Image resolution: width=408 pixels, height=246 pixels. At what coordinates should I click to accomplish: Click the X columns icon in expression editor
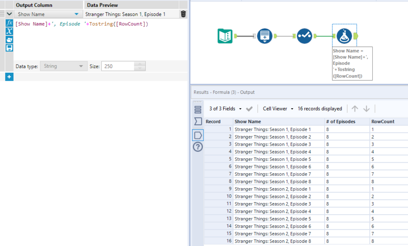(x=9, y=32)
